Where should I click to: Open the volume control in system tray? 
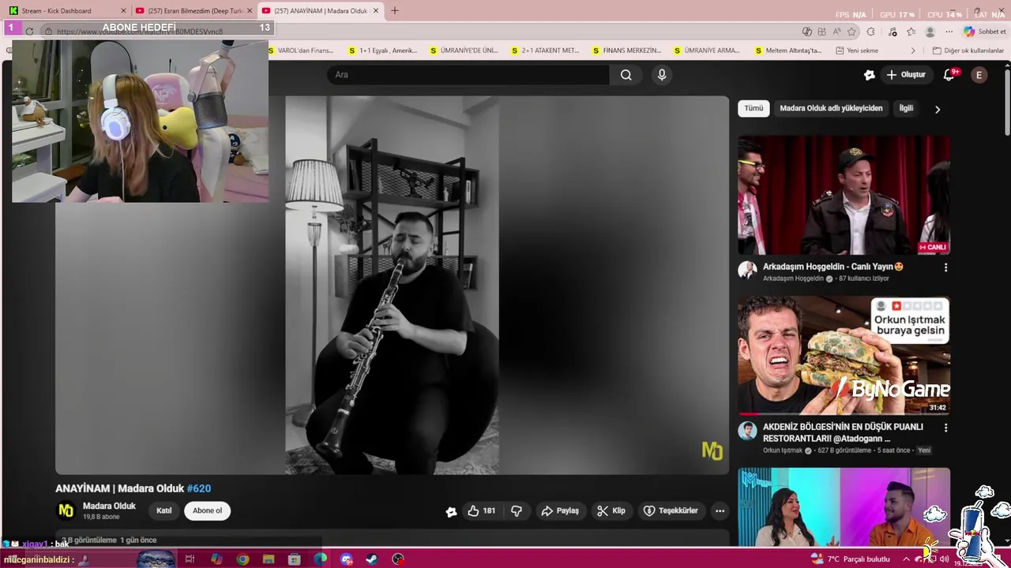[944, 559]
